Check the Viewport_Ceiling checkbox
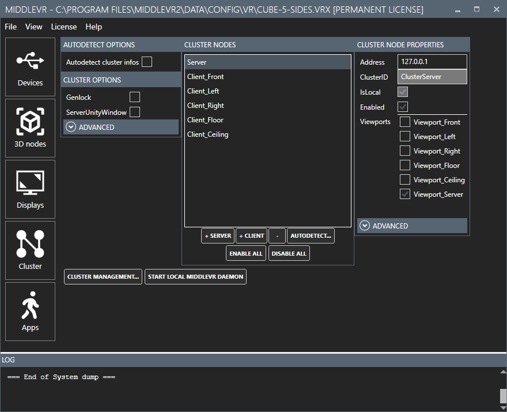507x412 pixels. (405, 179)
